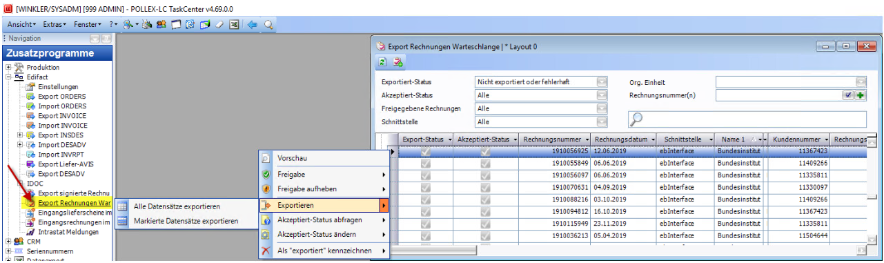Click the magnifier icon in the main toolbar
Image resolution: width=884 pixels, height=263 pixels.
[x=268, y=24]
